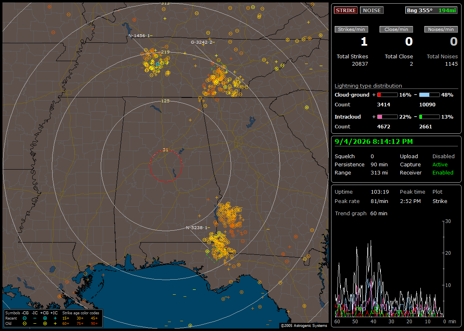Click the trend graph 60 min setting
This screenshot has width=464, height=331.
click(379, 214)
